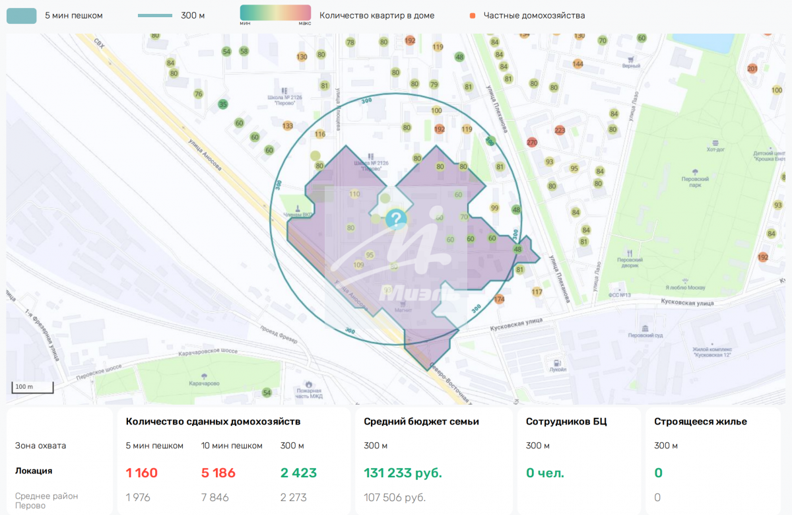Click the Перовский дворик restaurant icon
Viewport: 792px width, 515px height.
630,252
